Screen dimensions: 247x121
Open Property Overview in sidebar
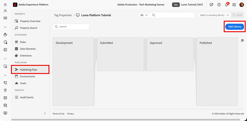point(30,21)
